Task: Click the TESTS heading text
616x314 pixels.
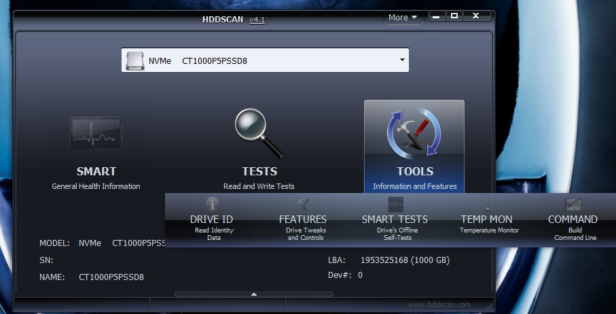Action: (x=259, y=171)
